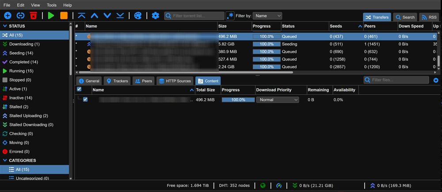Show Moving (0) torrents
The height and width of the screenshot is (192, 442).
click(x=19, y=142)
